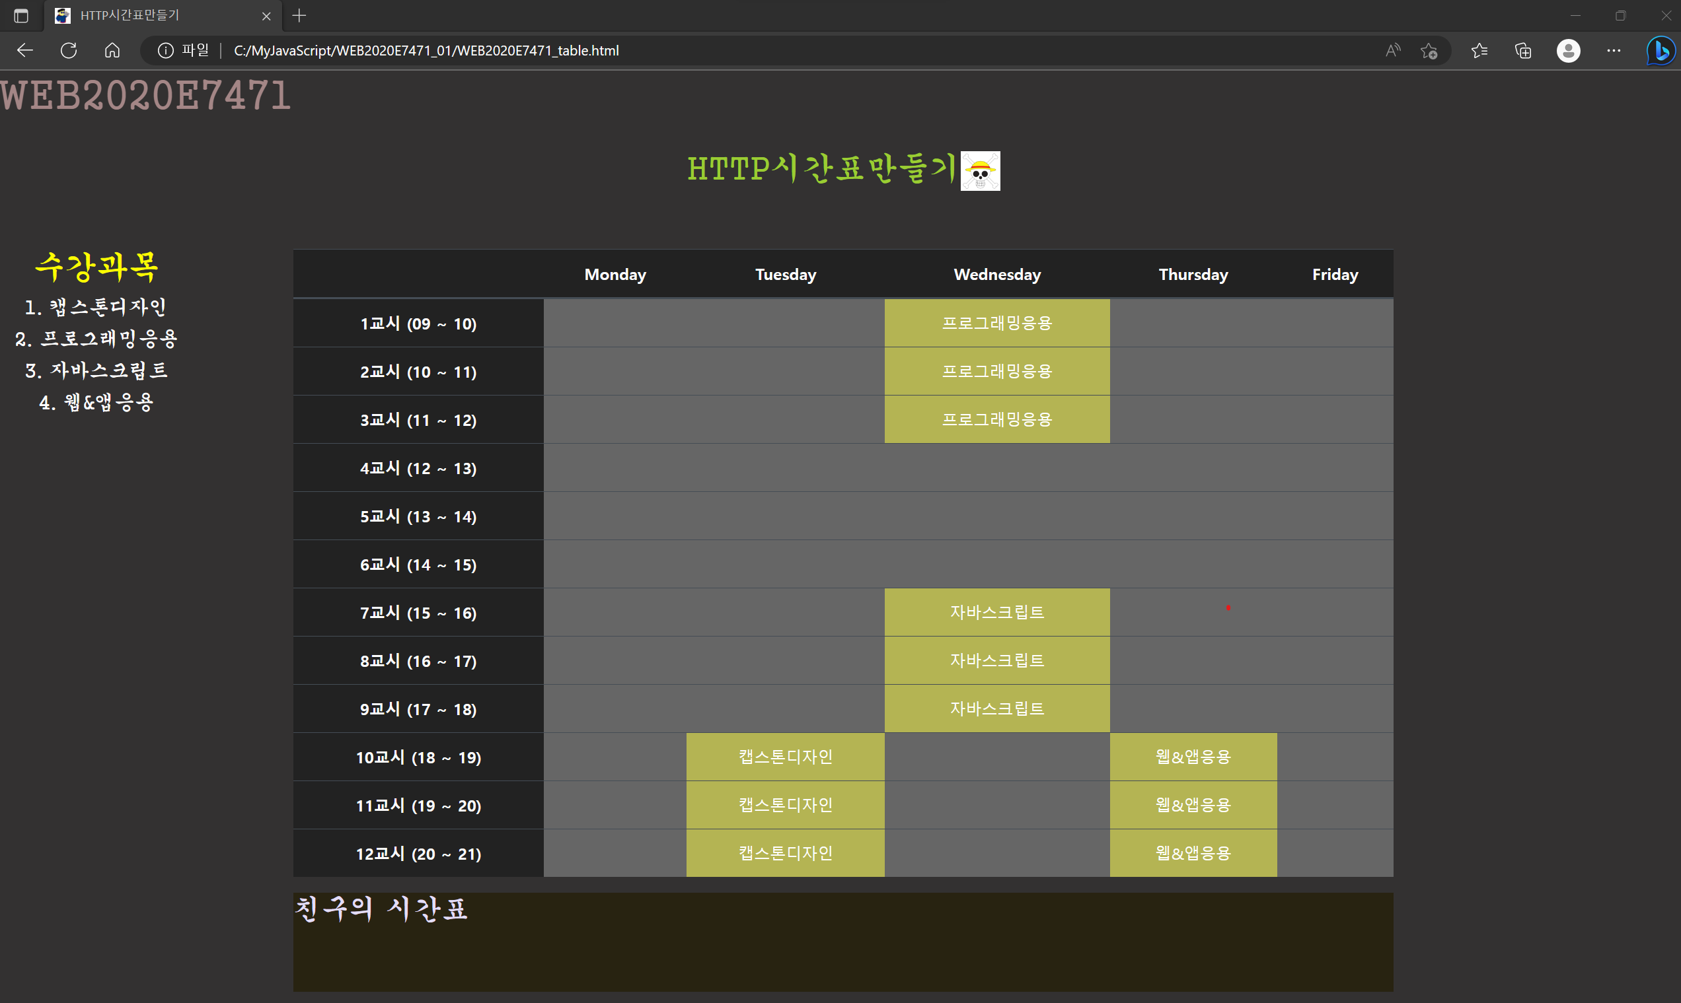The width and height of the screenshot is (1681, 1003).
Task: Click Wednesday 1교시 프로그래밍응용 cell
Action: pos(996,323)
